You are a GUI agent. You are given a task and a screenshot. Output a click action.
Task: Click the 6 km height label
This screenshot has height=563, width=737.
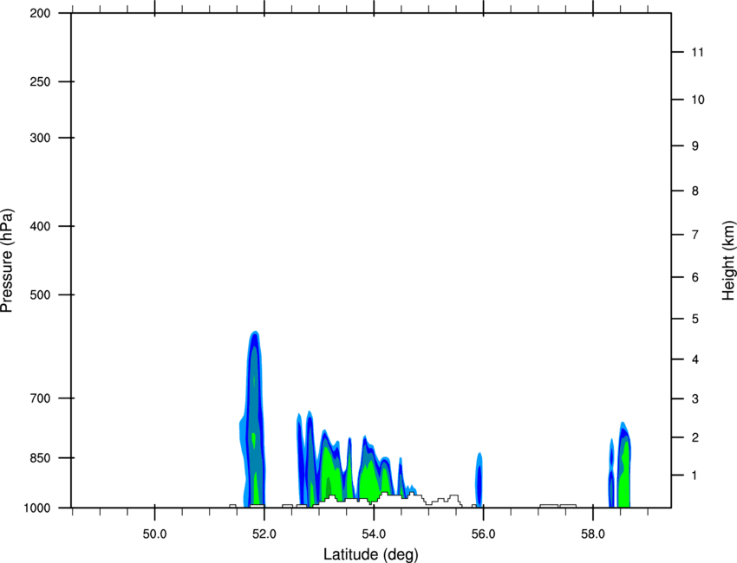point(695,277)
